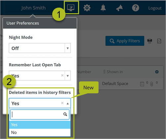
Task: Click the Logout link
Action: 155,8
